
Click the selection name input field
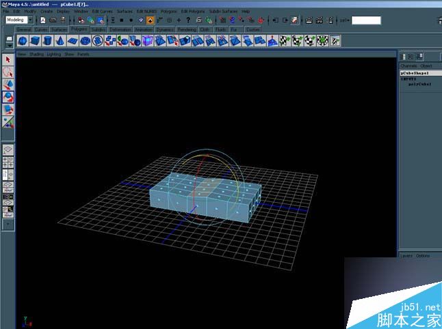(366, 20)
